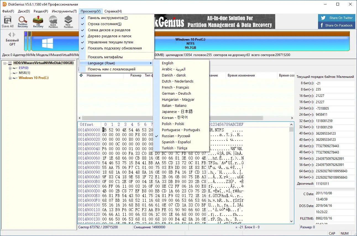Click the Windows logo on the partition map
Image resolution: width=357 pixels, height=236 pixels.
point(47,43)
